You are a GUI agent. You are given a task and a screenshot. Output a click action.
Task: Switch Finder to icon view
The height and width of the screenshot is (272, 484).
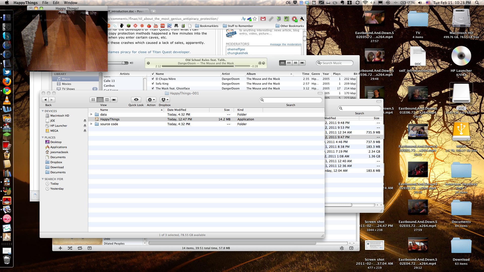click(x=93, y=100)
